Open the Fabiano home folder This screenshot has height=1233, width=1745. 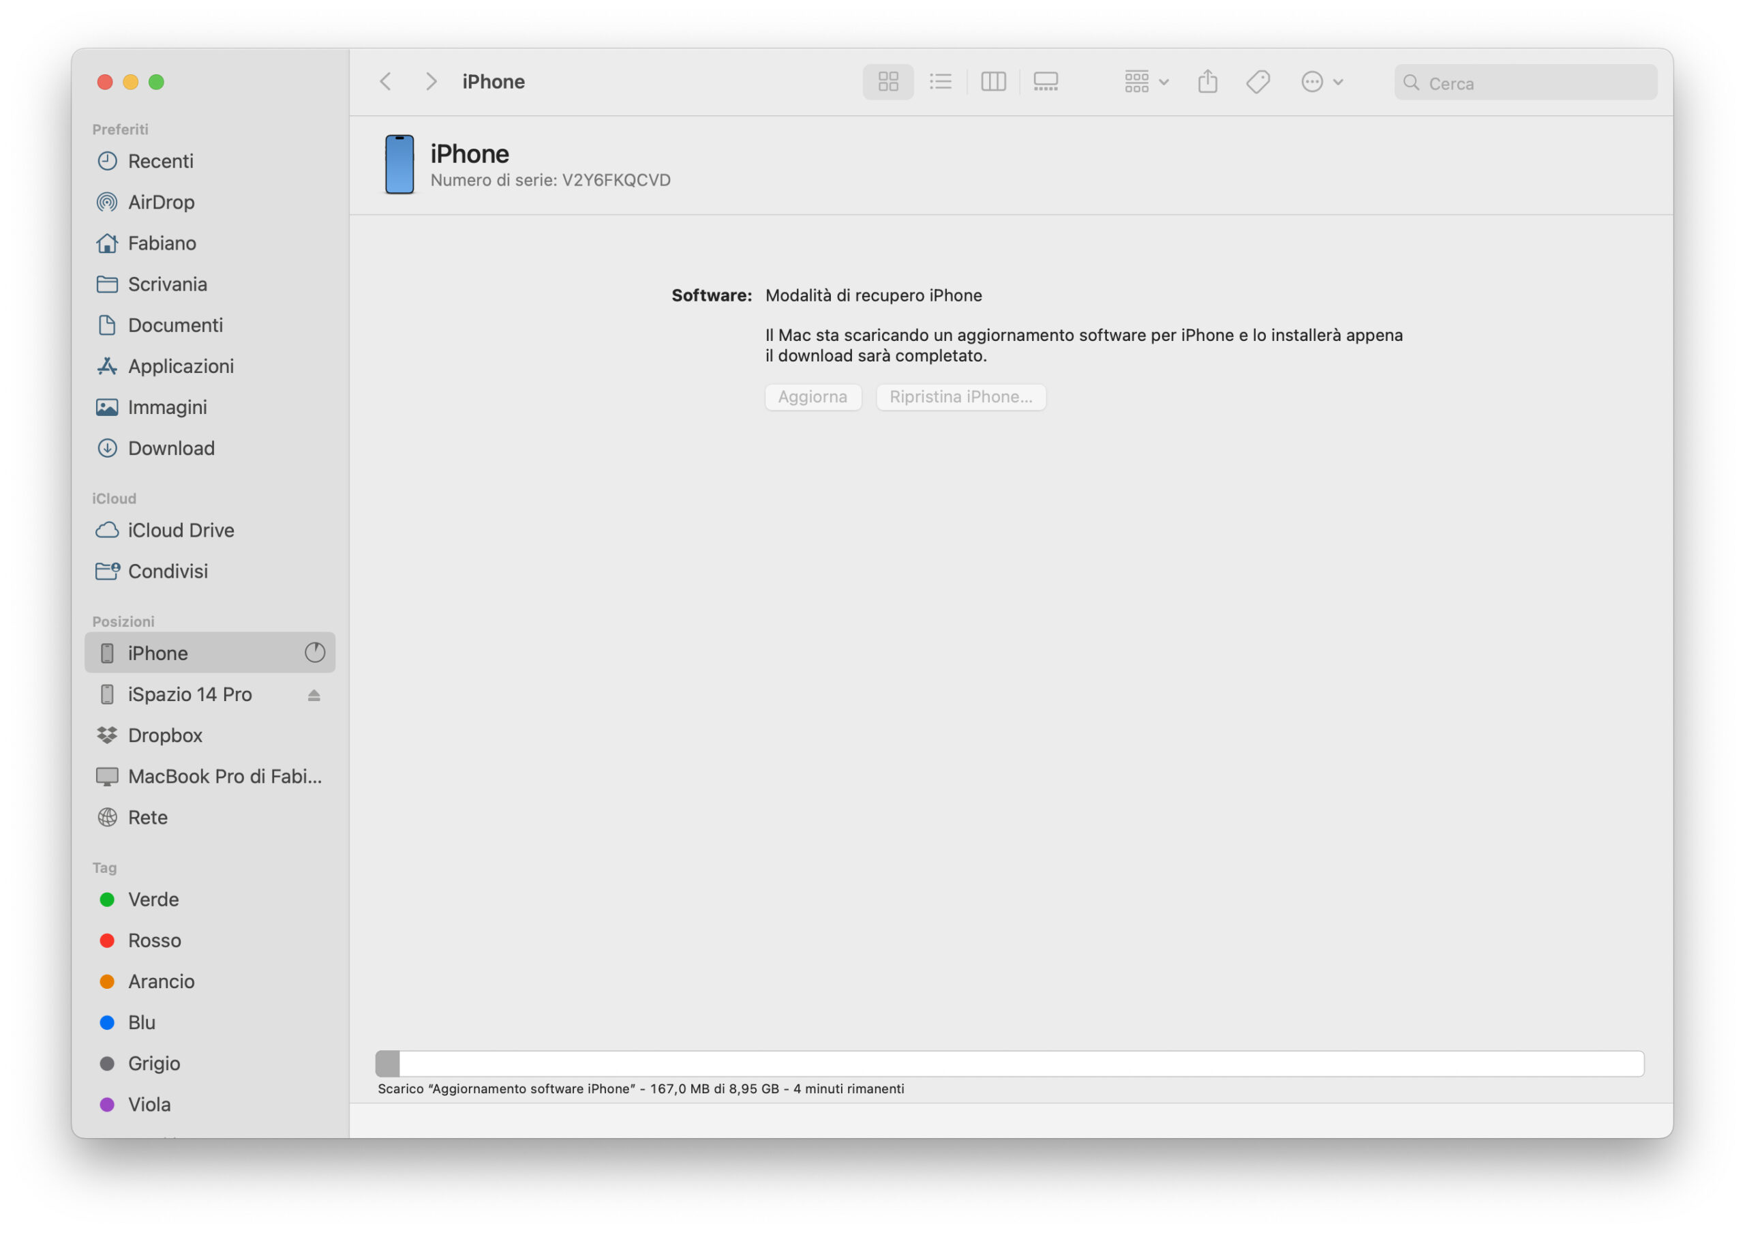pos(210,243)
